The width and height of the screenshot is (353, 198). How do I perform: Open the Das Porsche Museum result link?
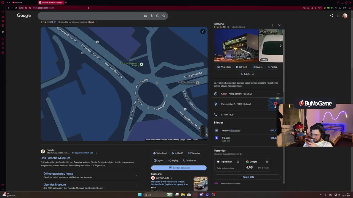[x=55, y=158]
